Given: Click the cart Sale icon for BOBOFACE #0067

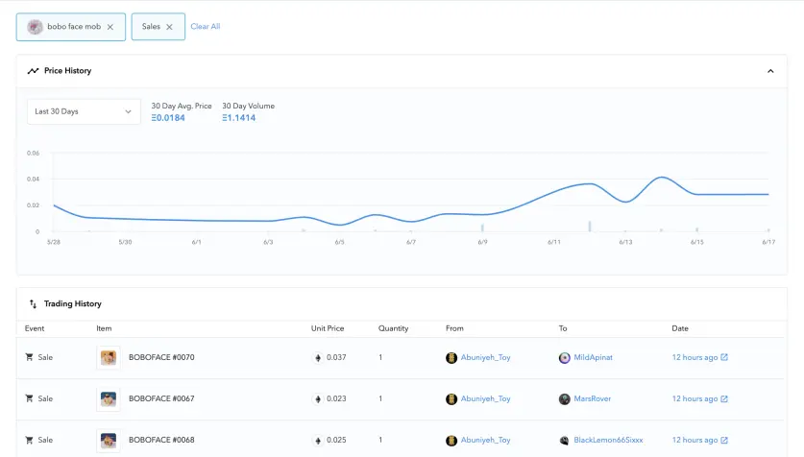Looking at the screenshot, I should (x=29, y=398).
